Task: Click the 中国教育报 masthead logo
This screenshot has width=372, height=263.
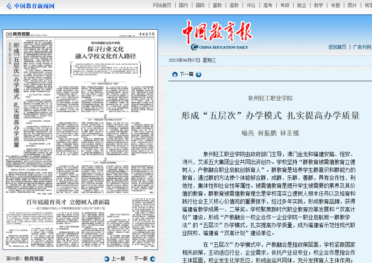Action: point(217,35)
